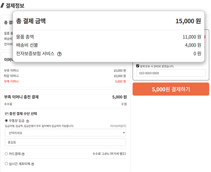
Task: Click the 5,000원 결제하기 button
Action: [171, 89]
